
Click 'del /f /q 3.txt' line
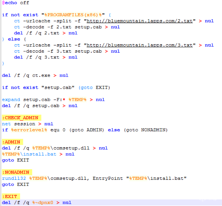46,57
